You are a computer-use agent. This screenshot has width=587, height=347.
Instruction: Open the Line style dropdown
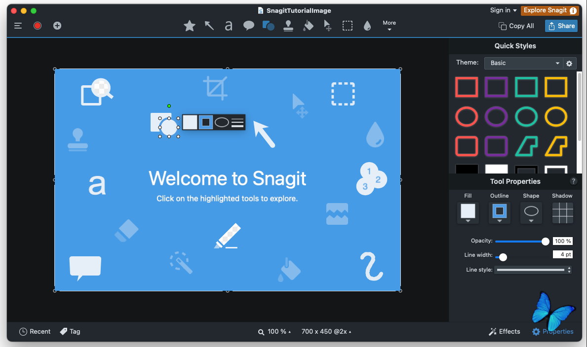(533, 270)
